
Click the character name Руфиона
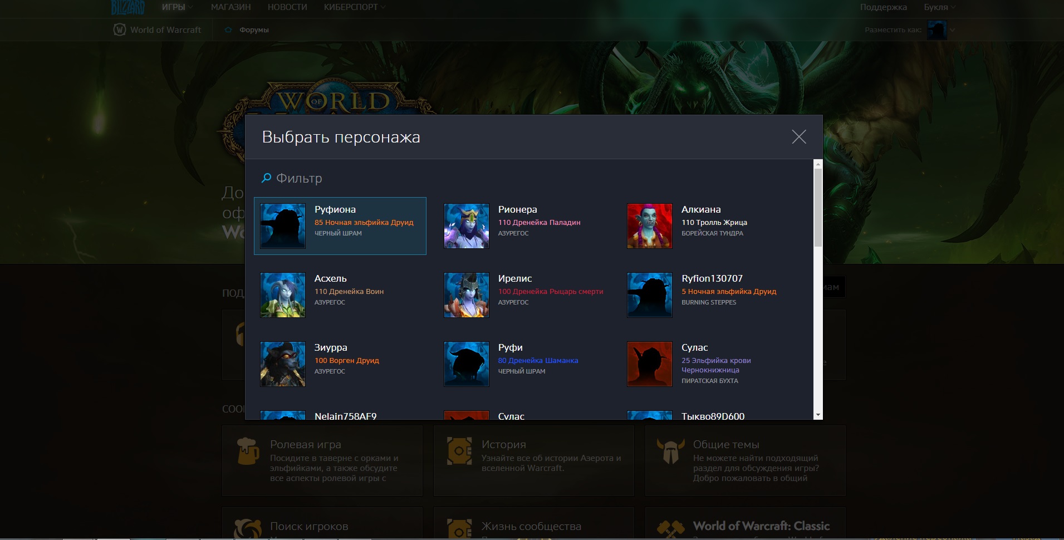click(335, 209)
